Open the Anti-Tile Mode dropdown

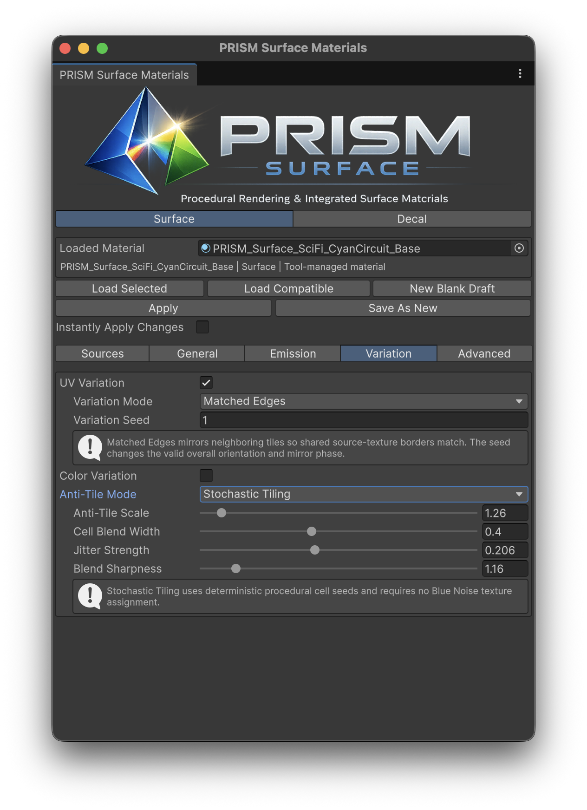(364, 494)
